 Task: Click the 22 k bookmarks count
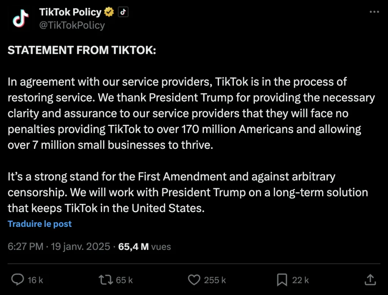300,280
